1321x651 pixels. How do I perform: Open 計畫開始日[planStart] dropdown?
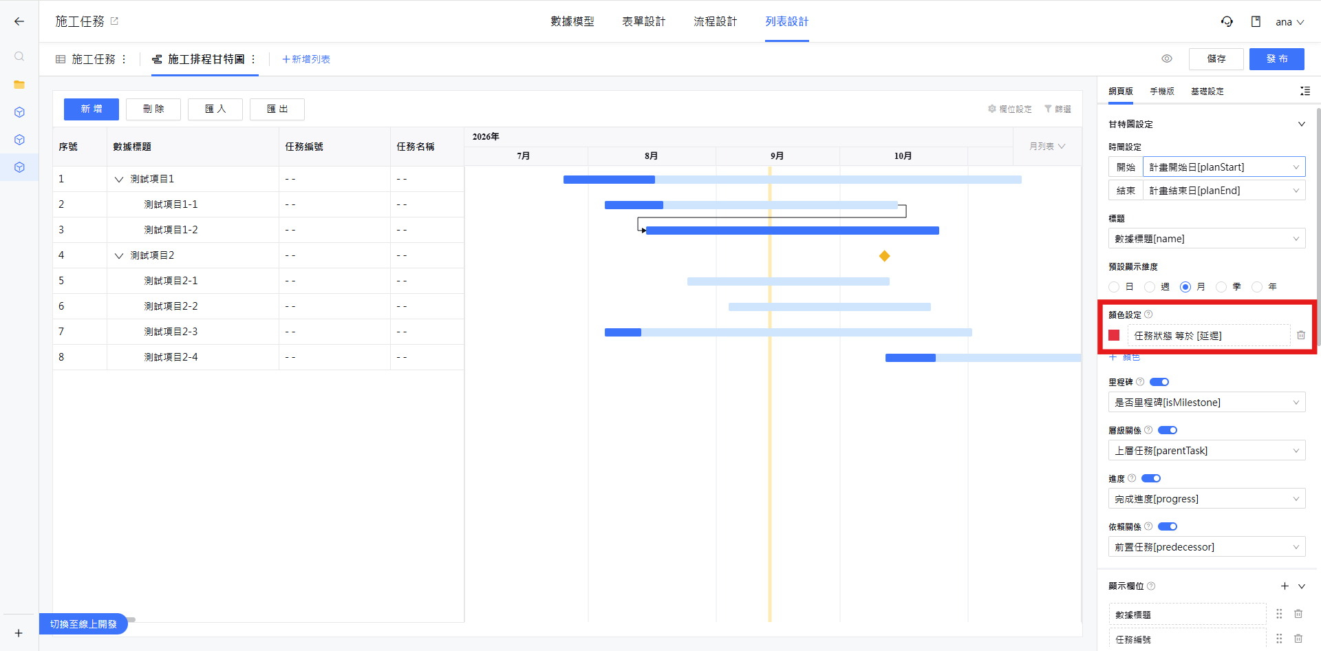click(1224, 167)
